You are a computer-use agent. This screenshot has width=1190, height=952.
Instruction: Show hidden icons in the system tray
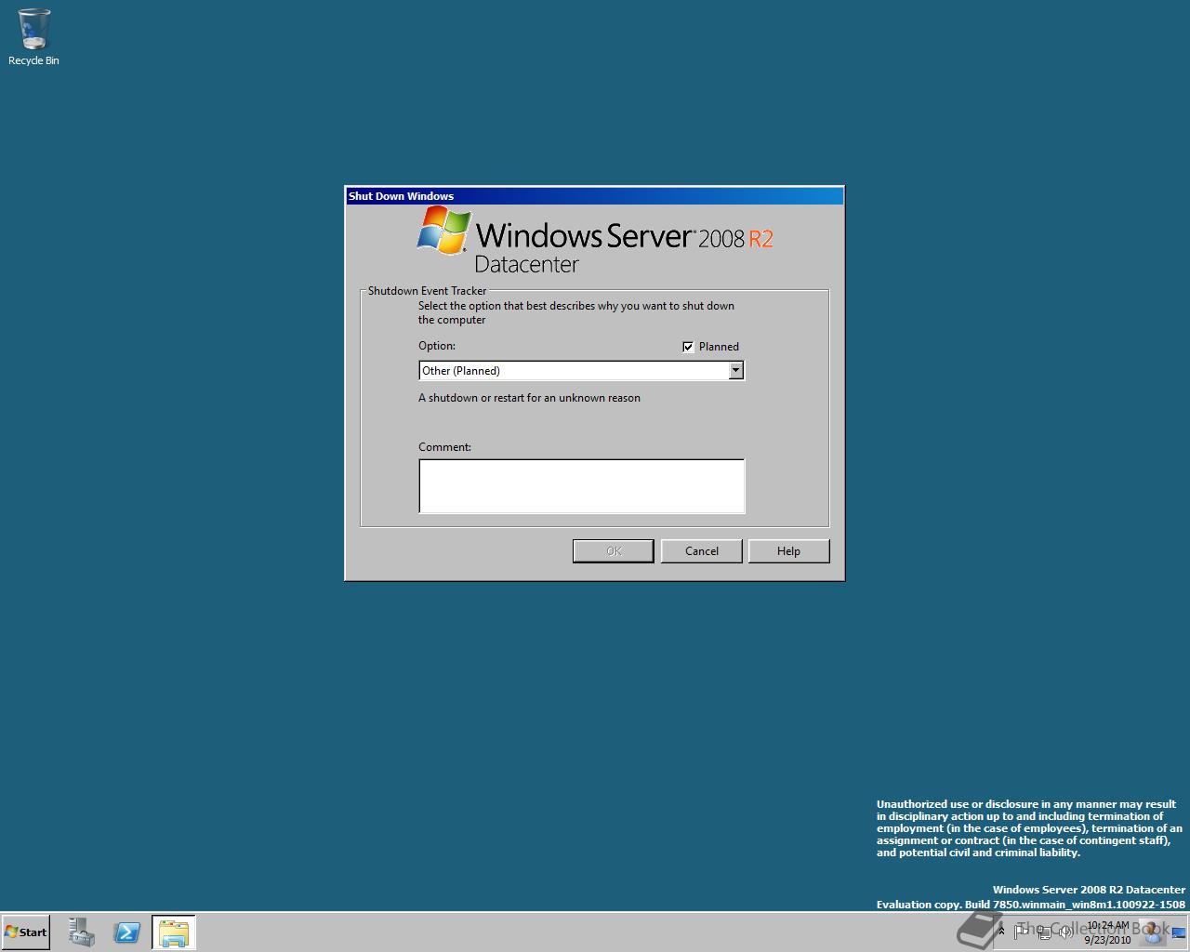[x=1001, y=931]
